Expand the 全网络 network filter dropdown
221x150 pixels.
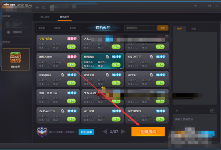click(x=59, y=28)
